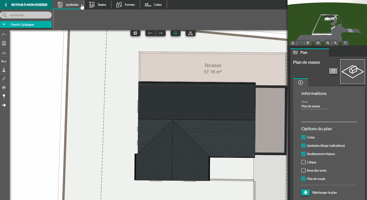Open the Formes tab

coord(125,5)
